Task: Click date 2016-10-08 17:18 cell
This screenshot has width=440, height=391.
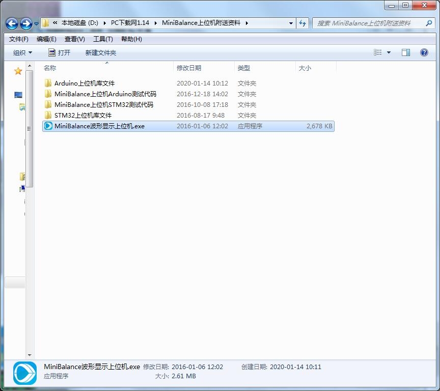Action: point(202,104)
